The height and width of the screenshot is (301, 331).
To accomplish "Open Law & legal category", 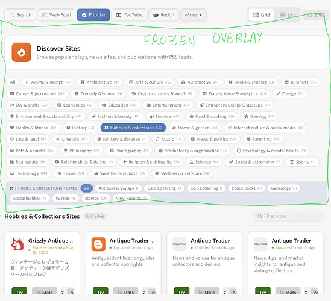I will 28,139.
